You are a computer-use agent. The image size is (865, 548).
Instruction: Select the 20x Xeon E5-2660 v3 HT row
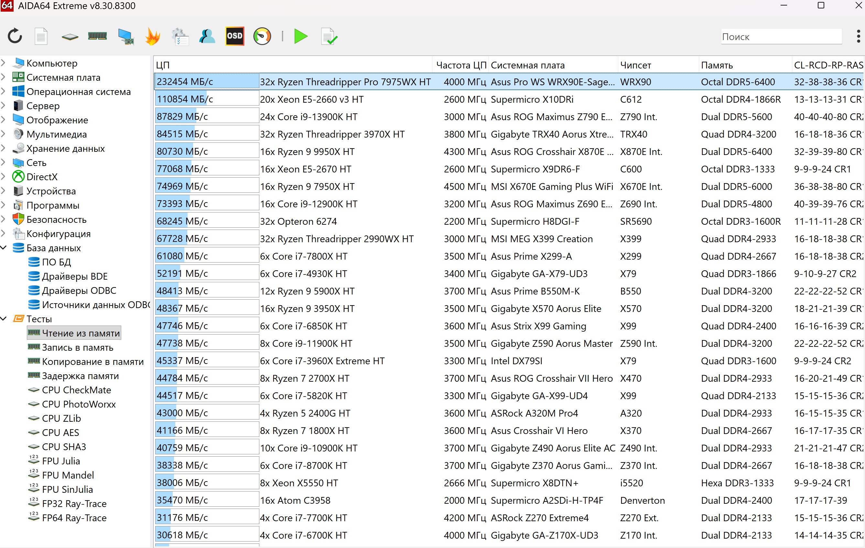pyautogui.click(x=509, y=99)
